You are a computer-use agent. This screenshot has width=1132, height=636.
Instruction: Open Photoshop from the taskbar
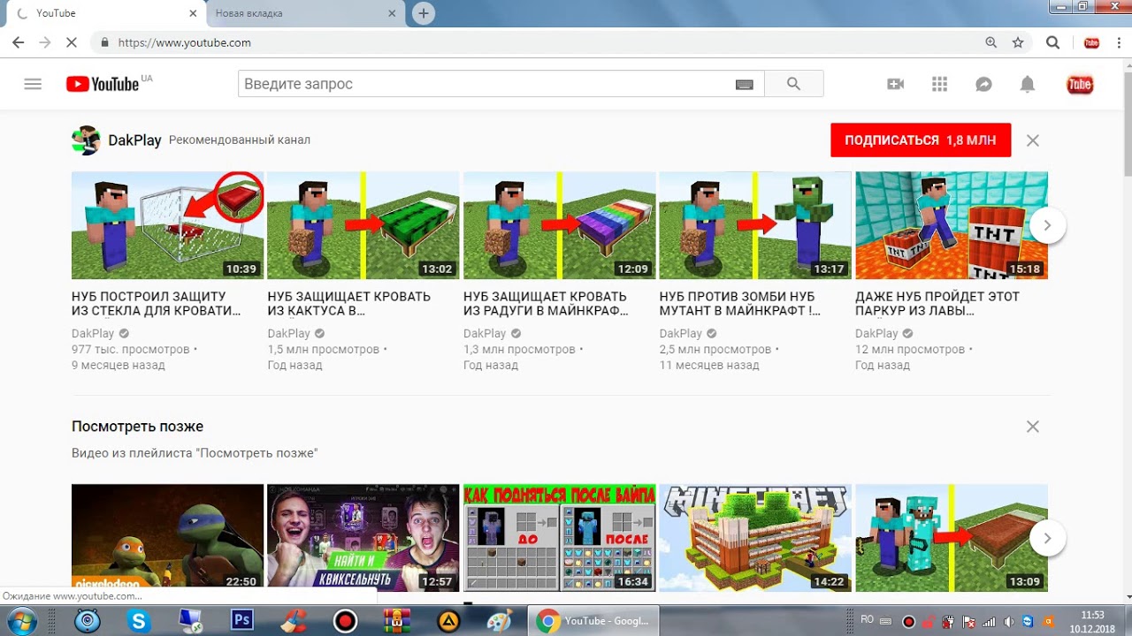click(241, 621)
